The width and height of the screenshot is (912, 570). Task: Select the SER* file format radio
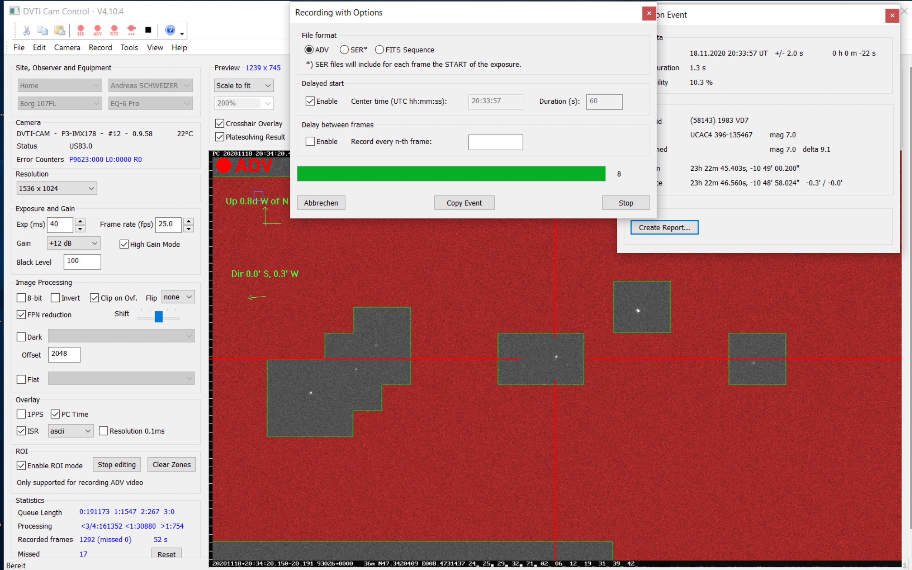344,50
